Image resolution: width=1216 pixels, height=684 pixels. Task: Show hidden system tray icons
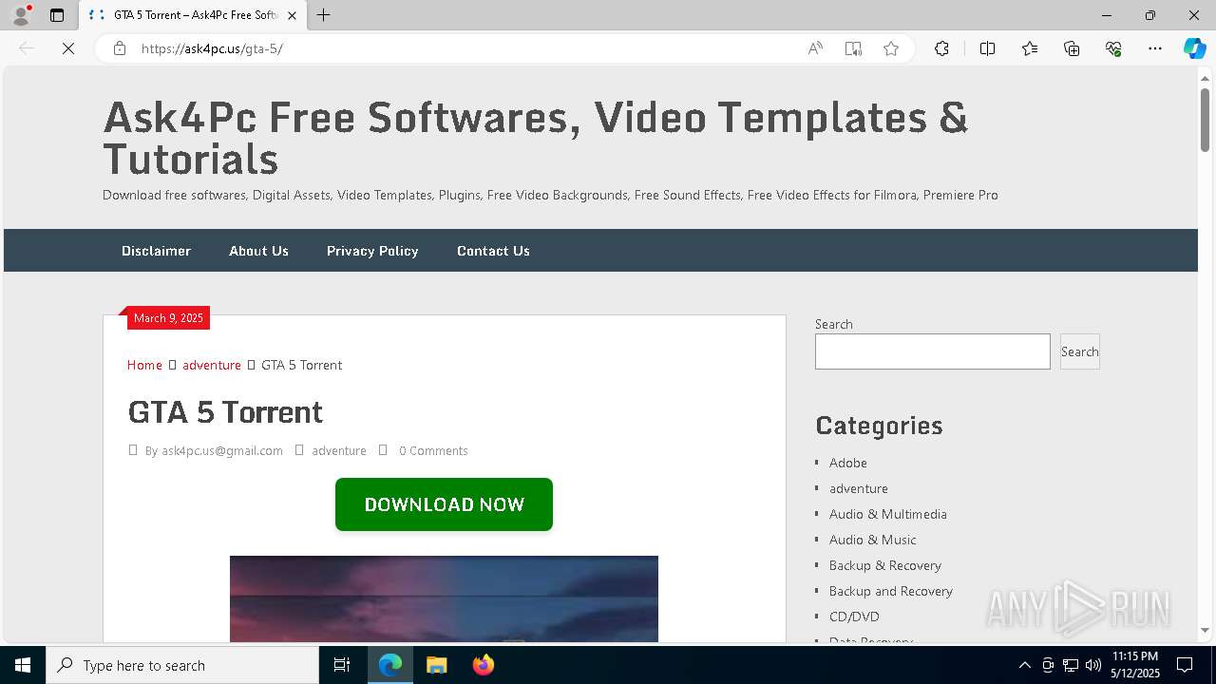[1024, 665]
